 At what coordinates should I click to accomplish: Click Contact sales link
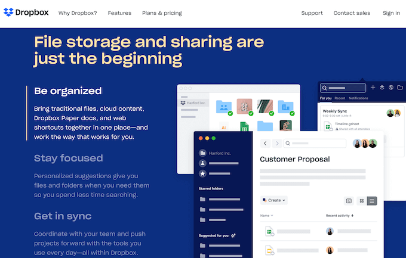pos(352,13)
